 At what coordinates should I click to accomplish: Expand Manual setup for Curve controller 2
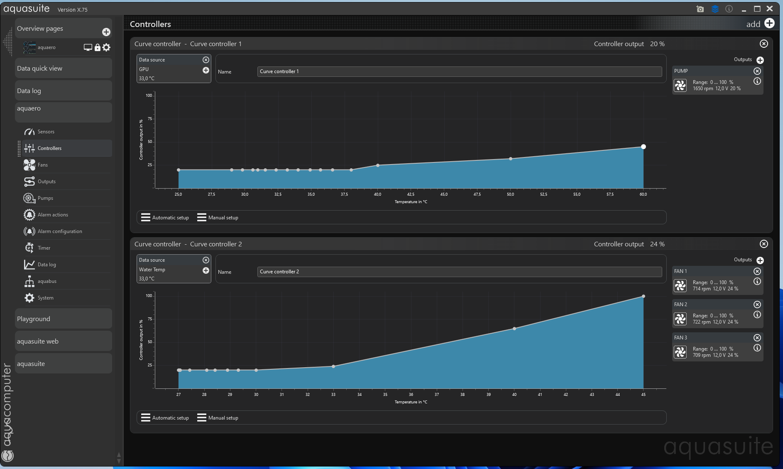(x=218, y=417)
